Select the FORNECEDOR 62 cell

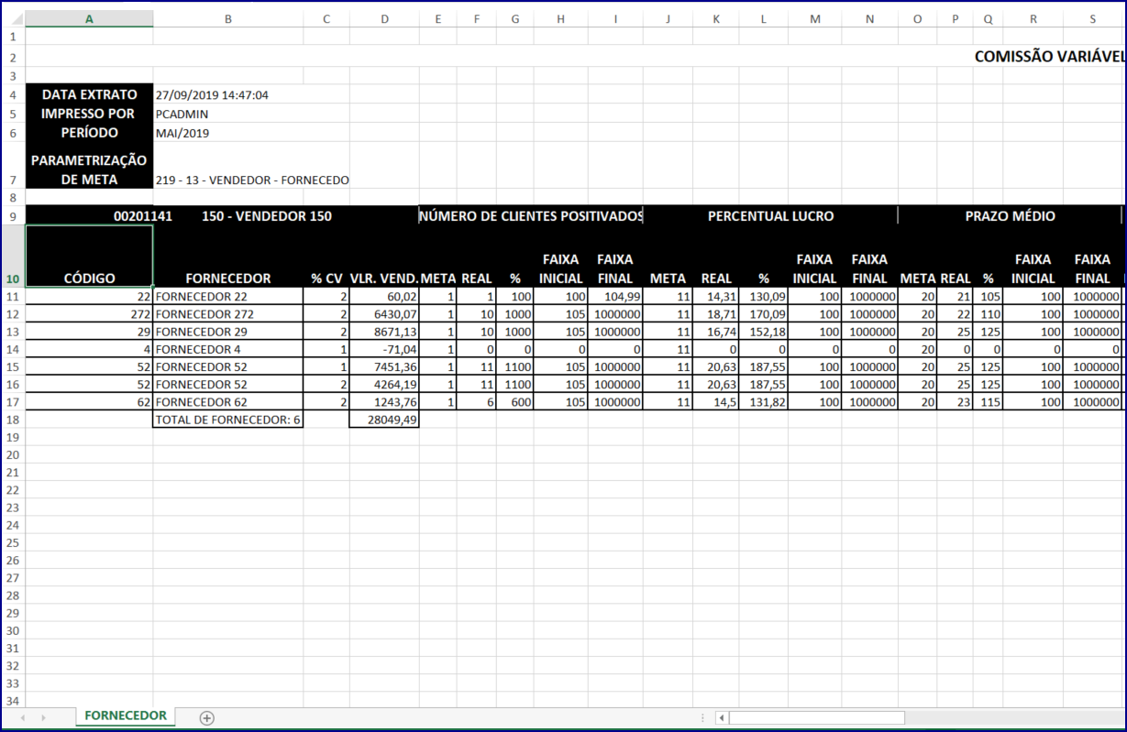coord(227,402)
